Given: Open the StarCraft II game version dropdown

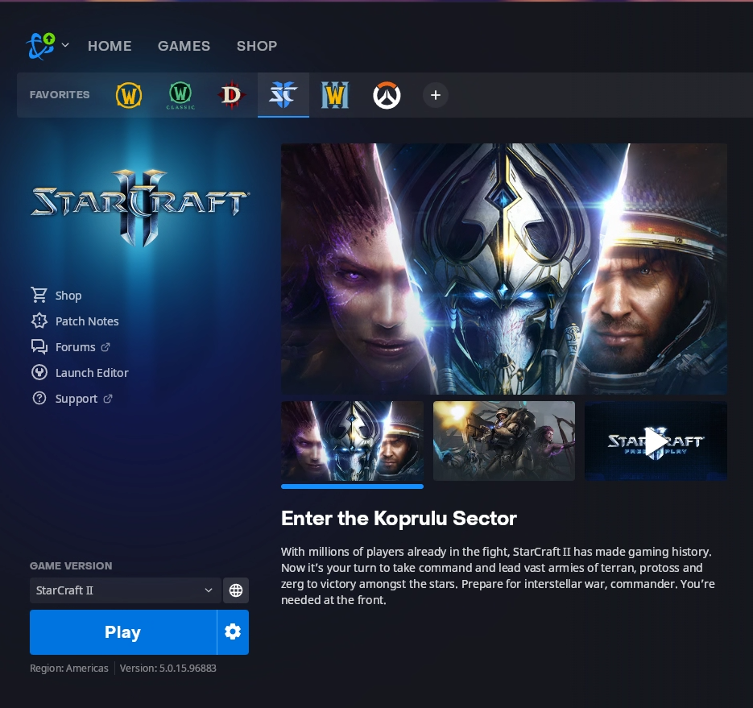Looking at the screenshot, I should 125,590.
